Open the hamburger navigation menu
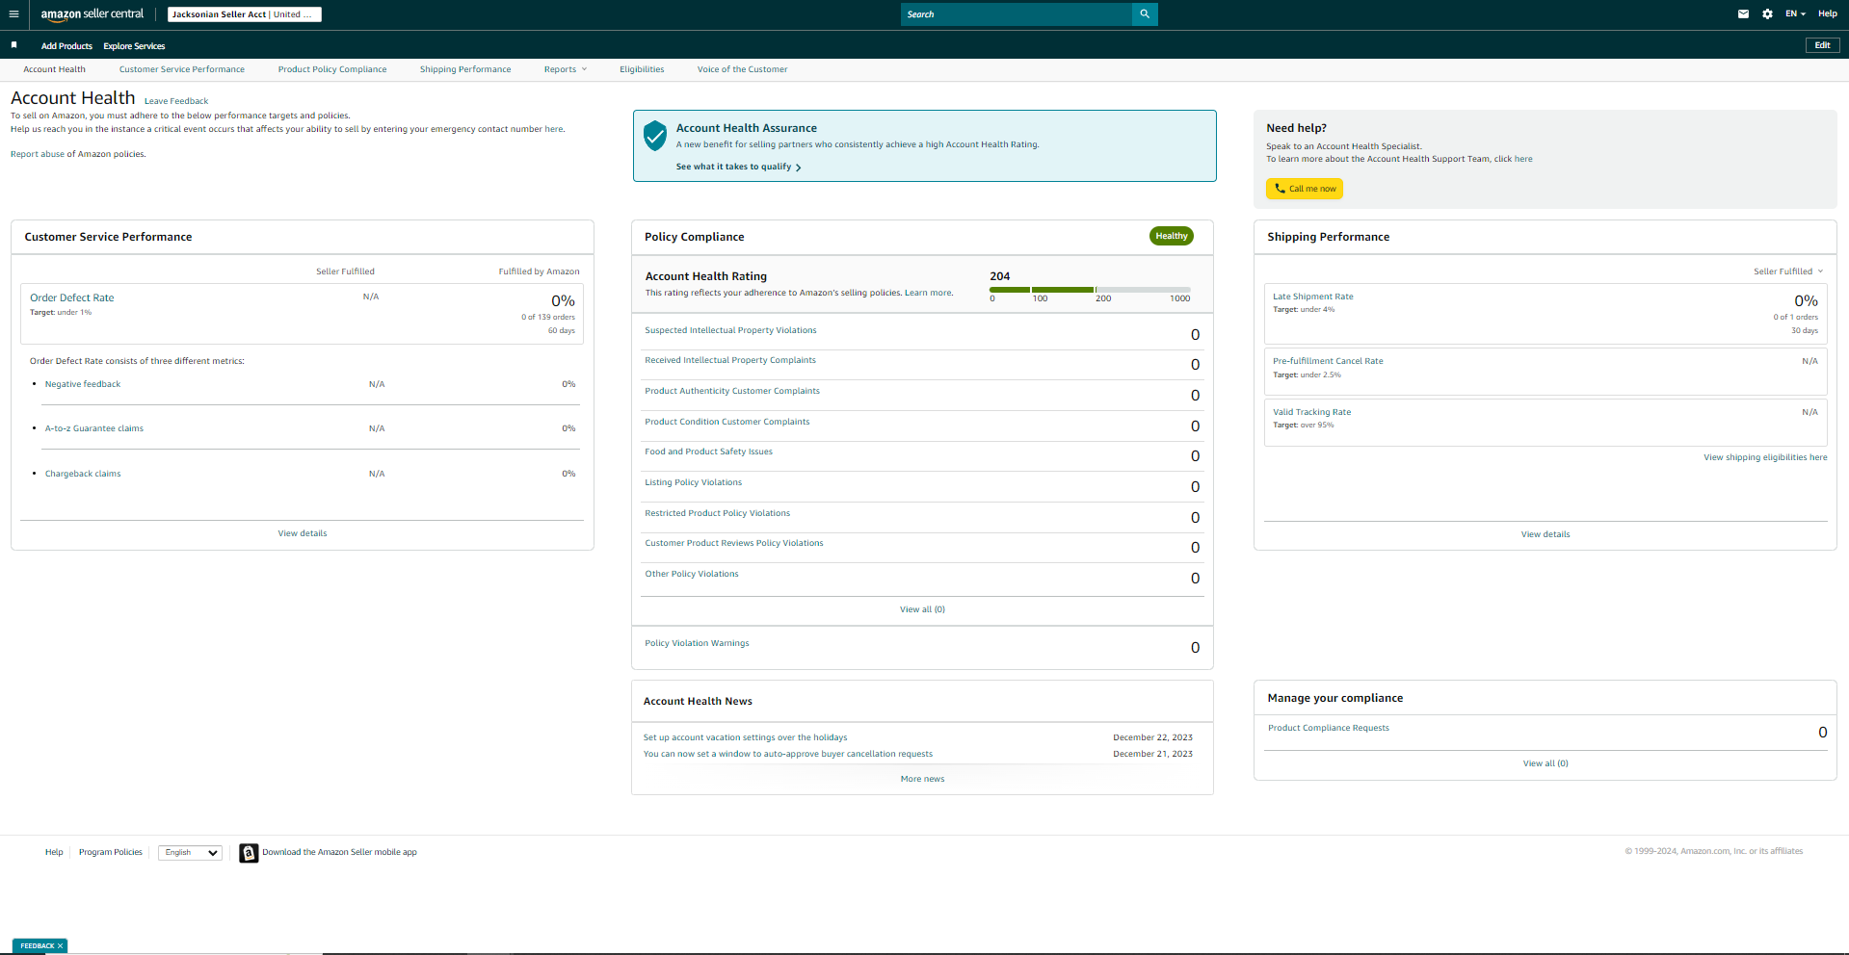Viewport: 1849px width, 955px height. point(13,14)
